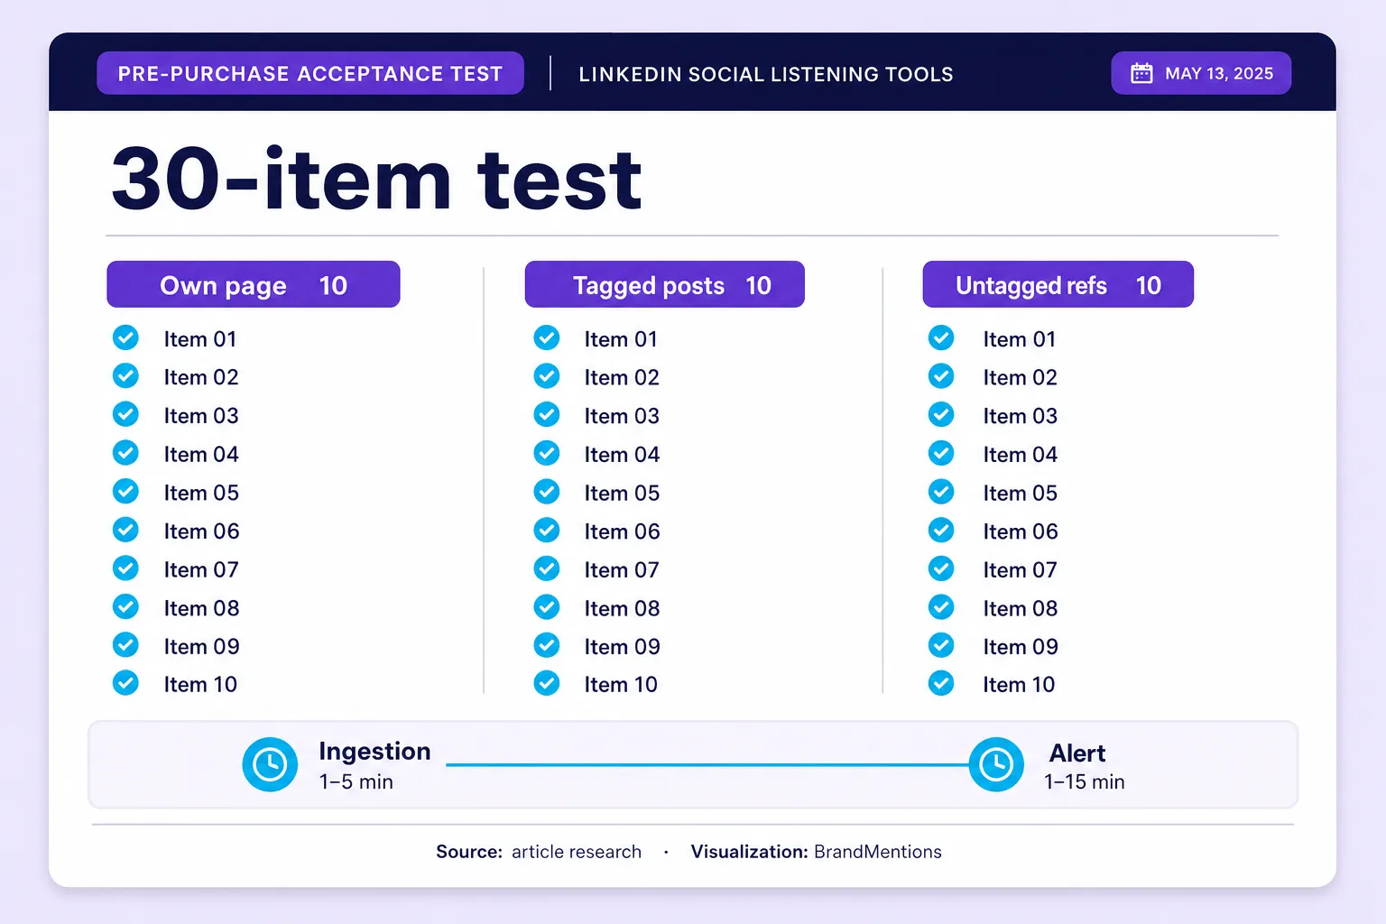
Task: Toggle the Tagged posts Item 05 checkmark
Action: [547, 492]
